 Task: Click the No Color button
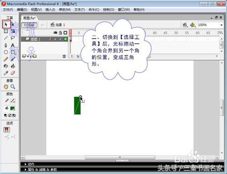(10, 115)
